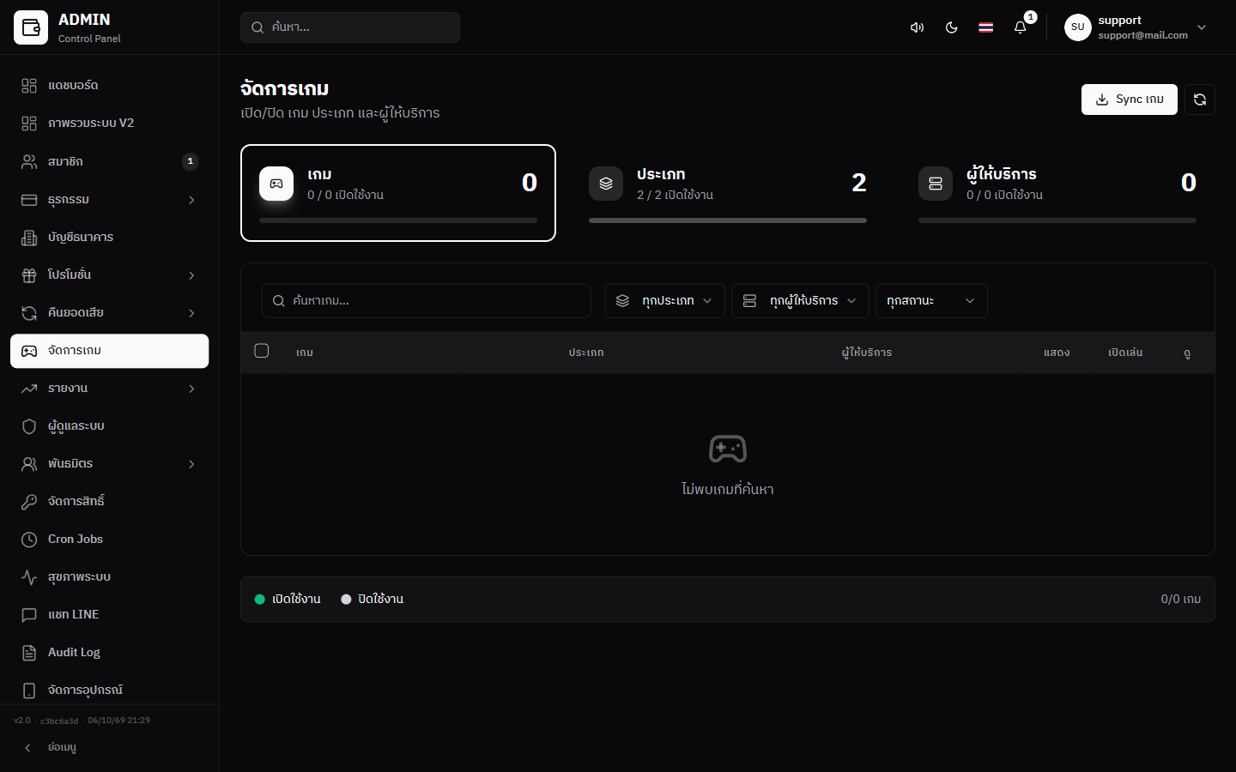Screen dimensions: 1236x772
Task: Open ภาพรวมระบบ V2 in the sidebar
Action: [x=110, y=124]
